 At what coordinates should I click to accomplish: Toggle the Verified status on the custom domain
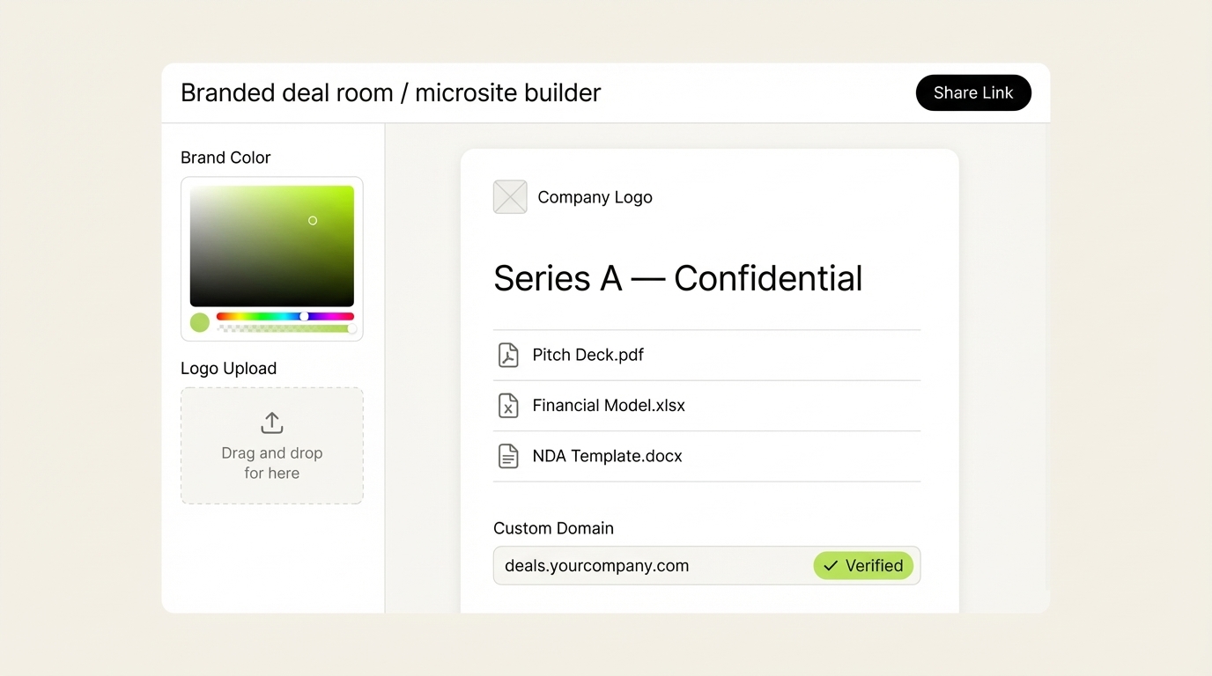coord(863,566)
